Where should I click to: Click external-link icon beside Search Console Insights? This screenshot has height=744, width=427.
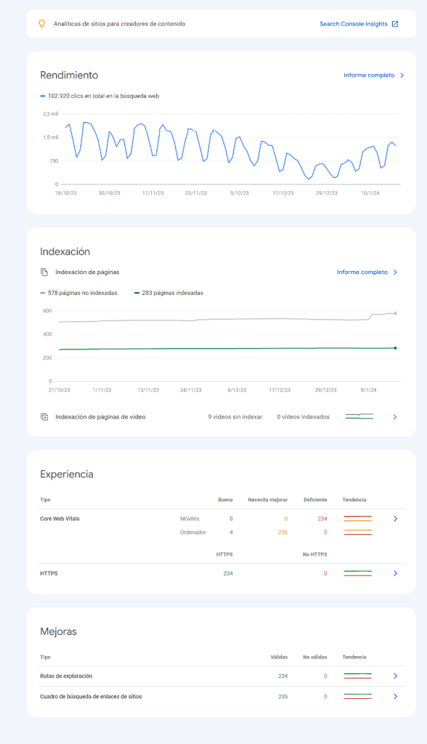click(x=395, y=24)
